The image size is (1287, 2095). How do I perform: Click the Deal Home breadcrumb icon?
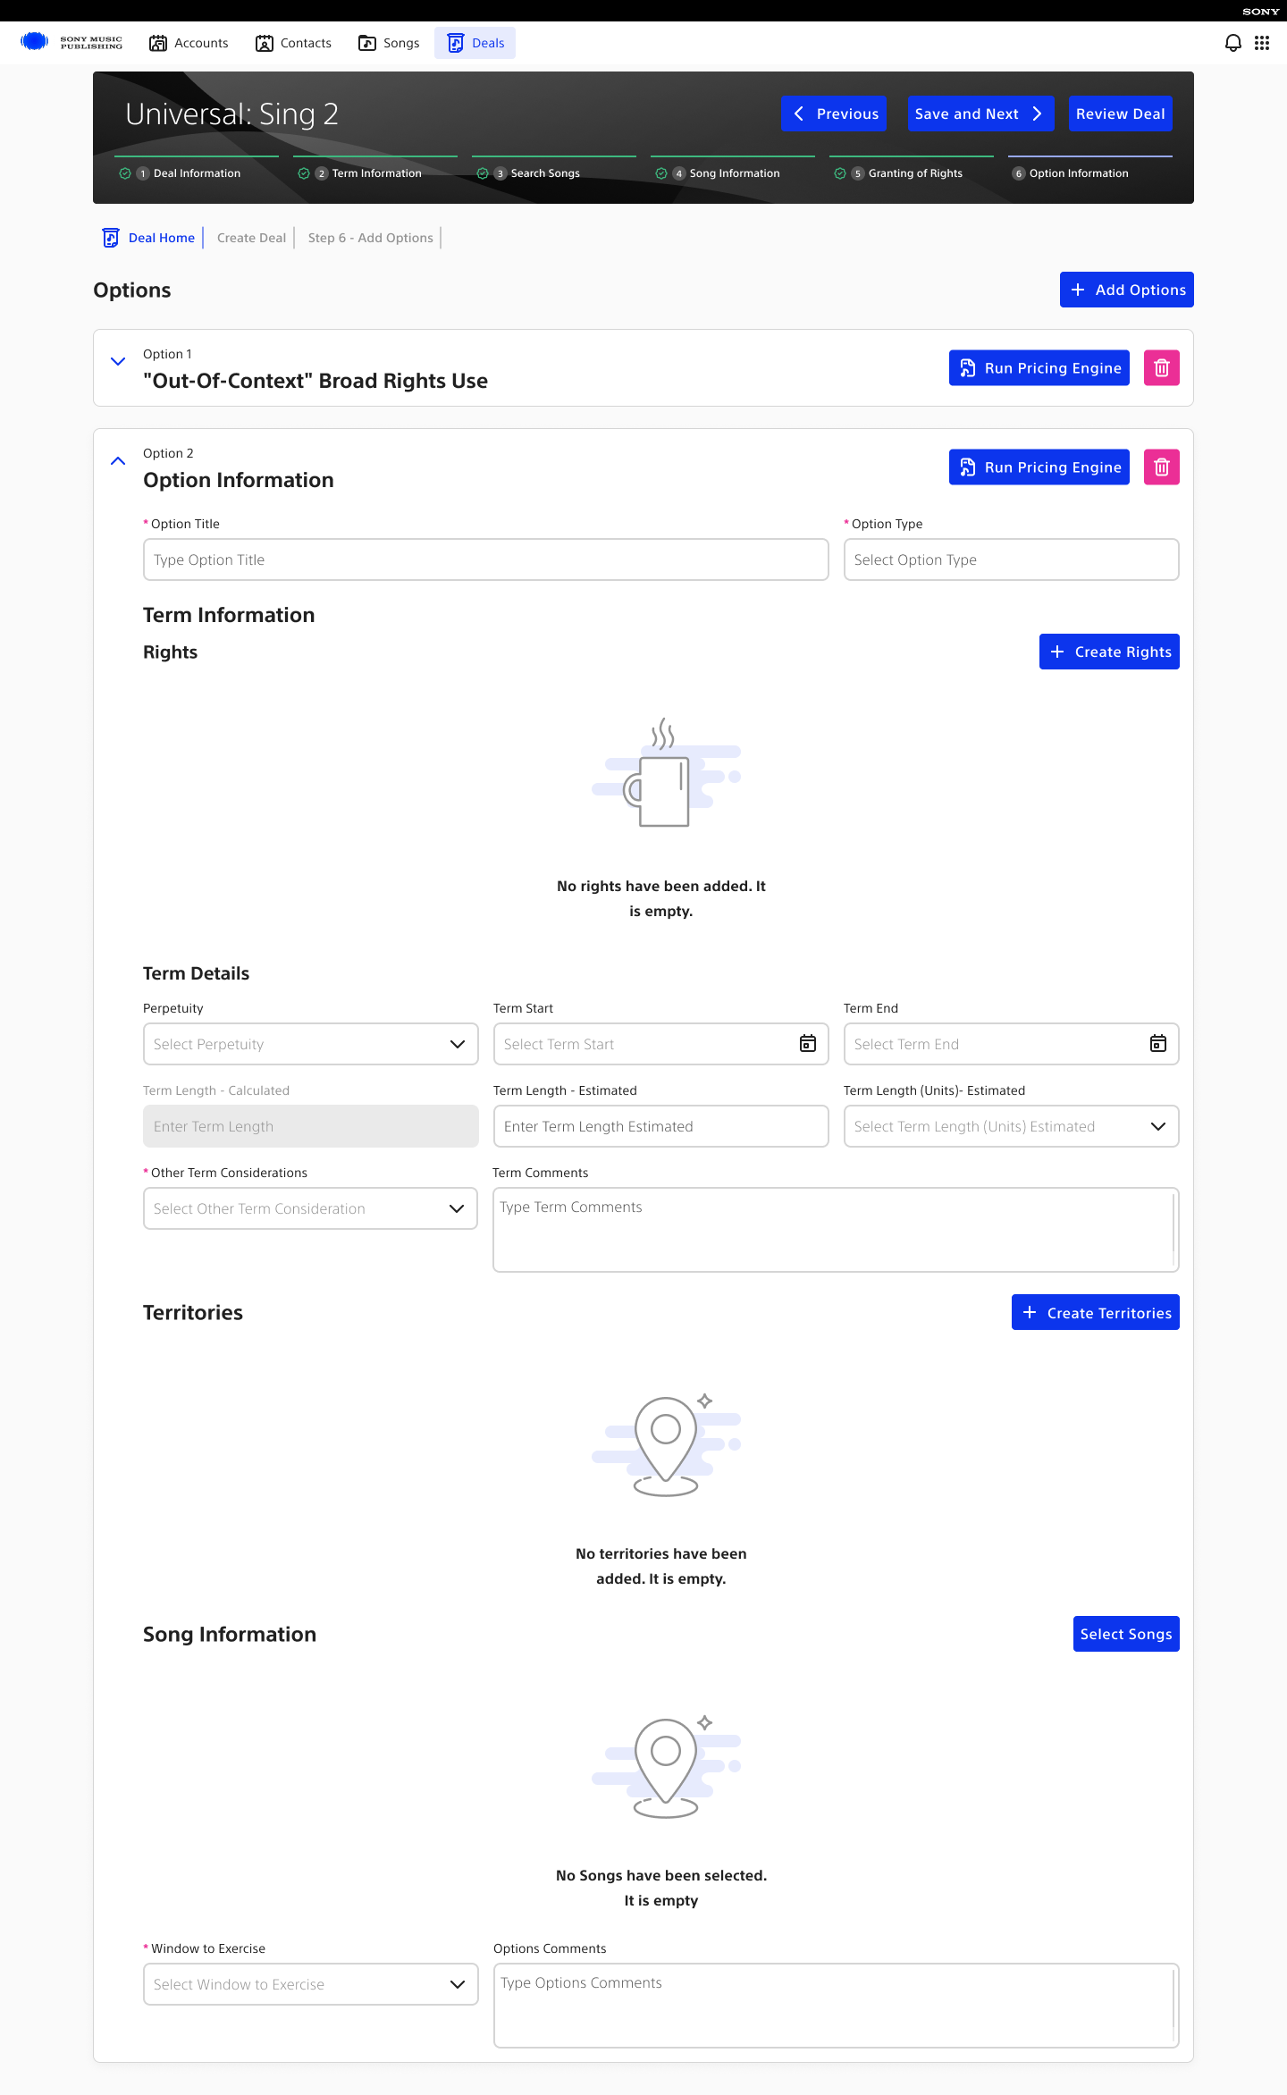click(x=111, y=238)
